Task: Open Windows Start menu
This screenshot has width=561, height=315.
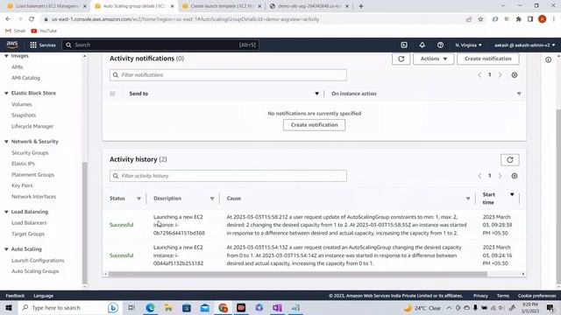Action: click(x=9, y=307)
